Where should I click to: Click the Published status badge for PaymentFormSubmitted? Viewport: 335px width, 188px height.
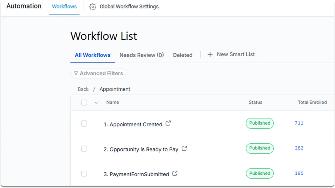260,173
